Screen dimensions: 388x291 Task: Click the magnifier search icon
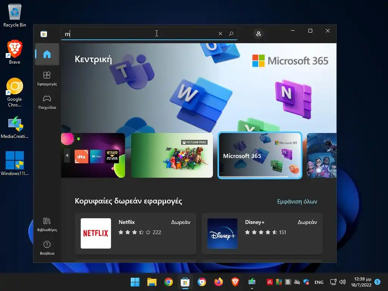(231, 33)
